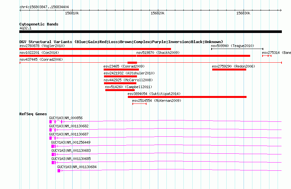Select the red bar under nsv514260

point(120,90)
